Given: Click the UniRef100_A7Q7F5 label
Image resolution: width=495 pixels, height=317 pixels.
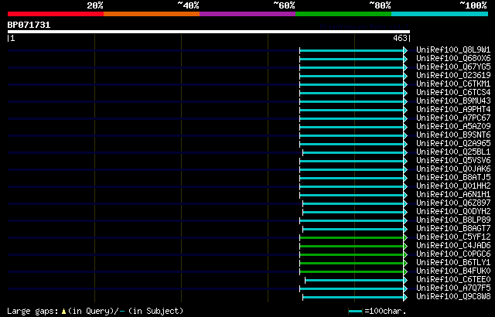Looking at the screenshot, I should coord(453,288).
